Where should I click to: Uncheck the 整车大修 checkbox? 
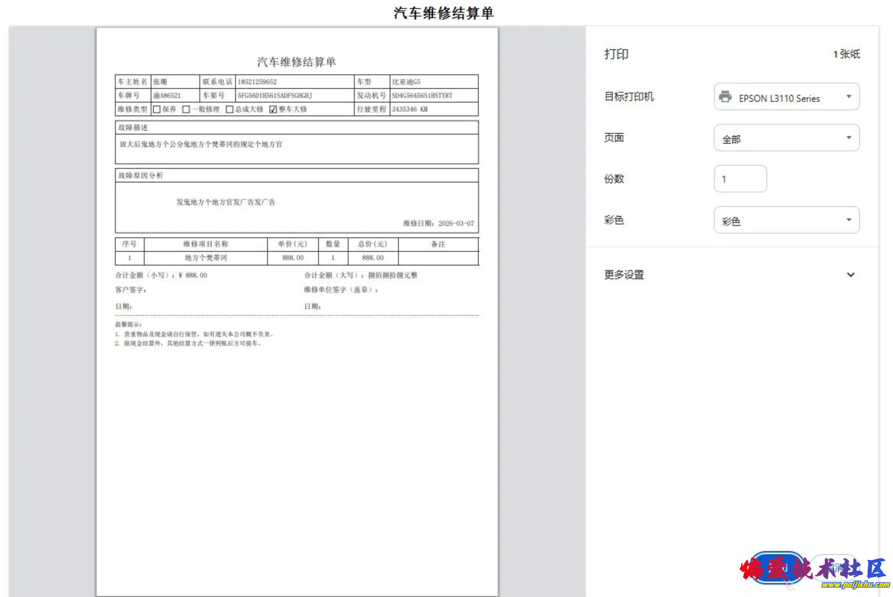click(x=273, y=109)
